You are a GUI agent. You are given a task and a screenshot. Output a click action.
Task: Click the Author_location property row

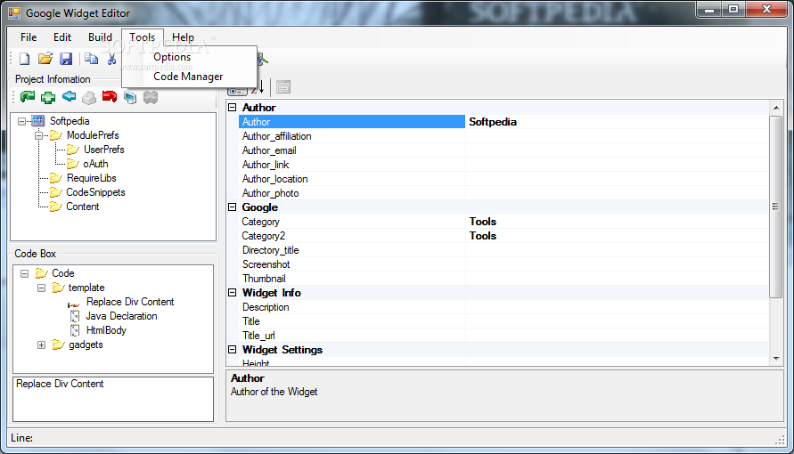coord(503,178)
